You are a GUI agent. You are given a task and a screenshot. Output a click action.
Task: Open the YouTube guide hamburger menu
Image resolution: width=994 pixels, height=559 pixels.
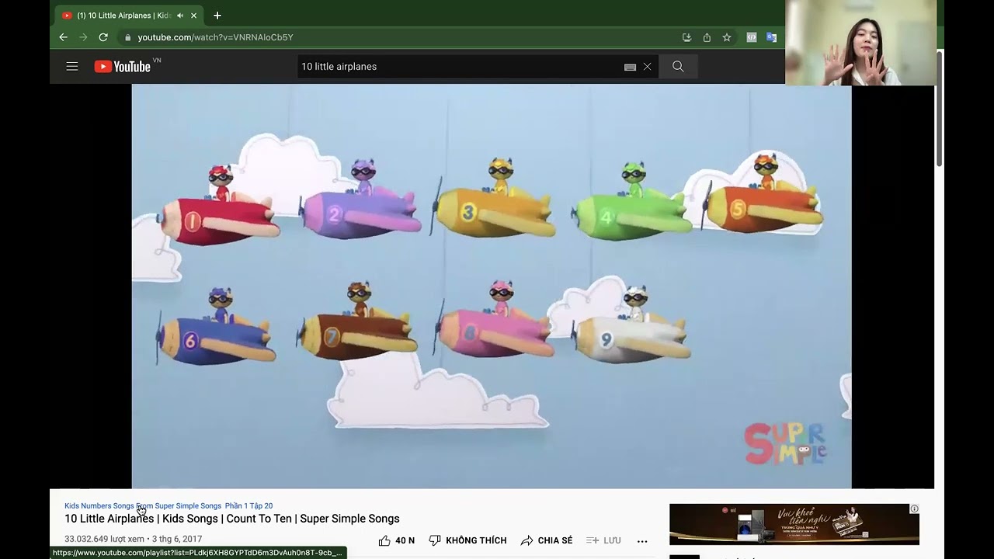[x=72, y=67]
